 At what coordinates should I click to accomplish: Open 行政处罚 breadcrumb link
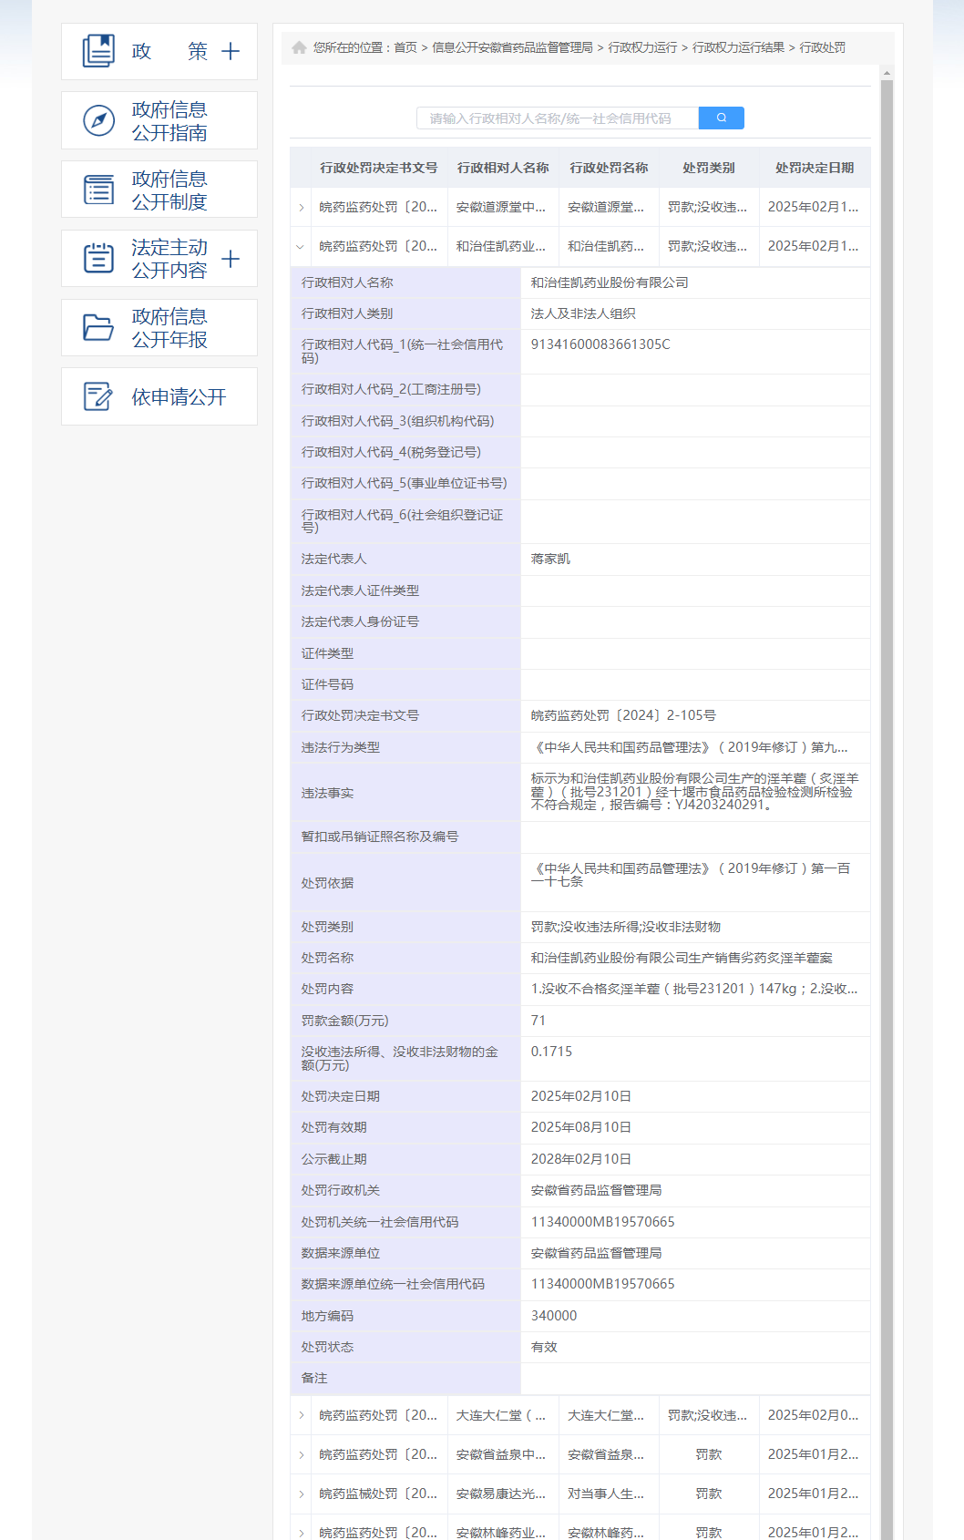(x=823, y=47)
